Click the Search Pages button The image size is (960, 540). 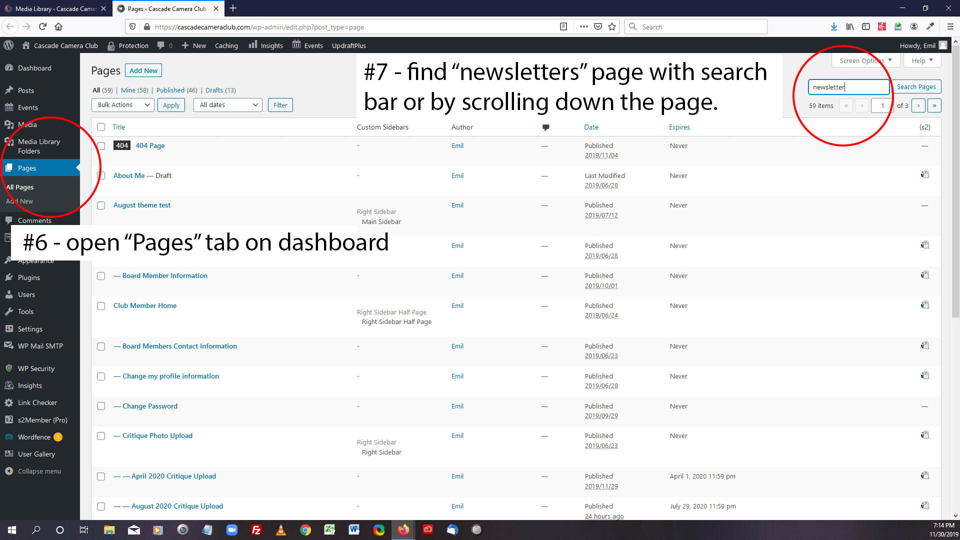(x=916, y=87)
